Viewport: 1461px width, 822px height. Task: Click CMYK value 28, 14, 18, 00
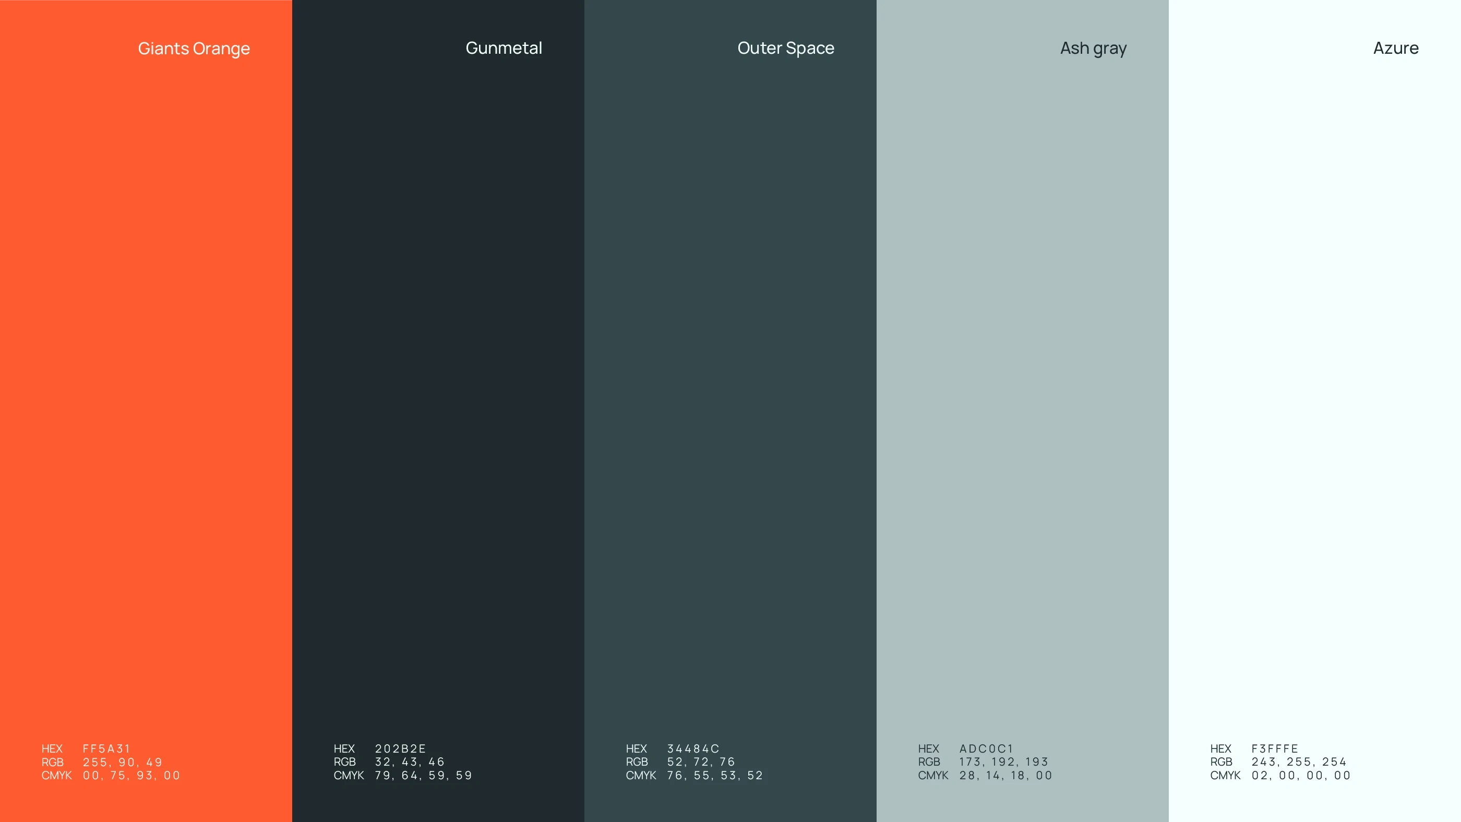point(1005,776)
